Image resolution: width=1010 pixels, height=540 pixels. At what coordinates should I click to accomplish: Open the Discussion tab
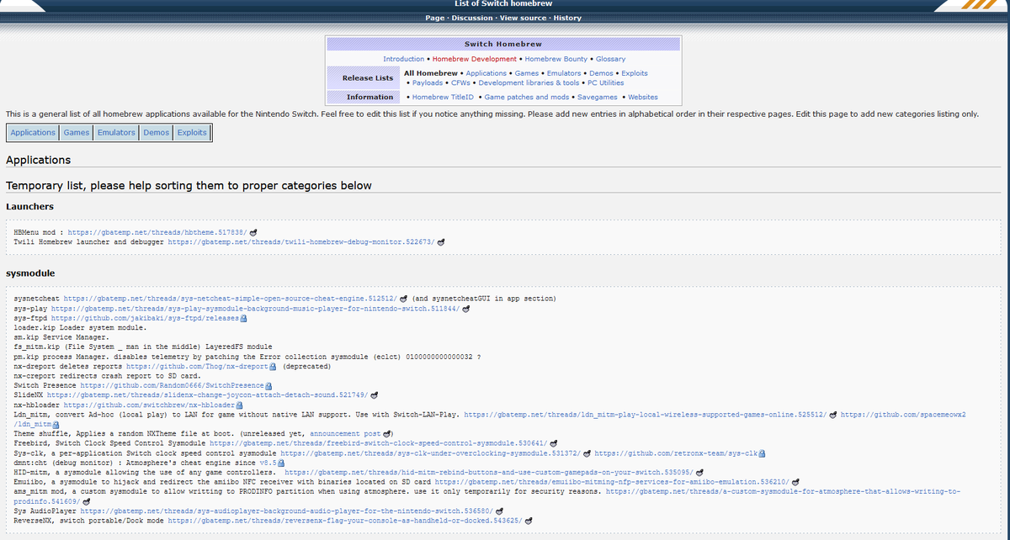coord(472,18)
